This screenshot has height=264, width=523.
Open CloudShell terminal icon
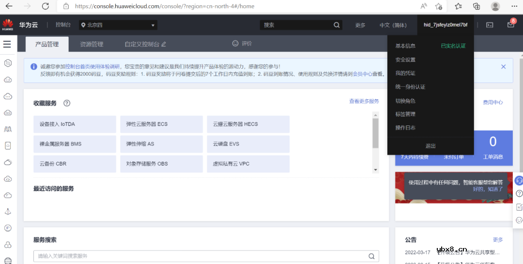coord(490,25)
